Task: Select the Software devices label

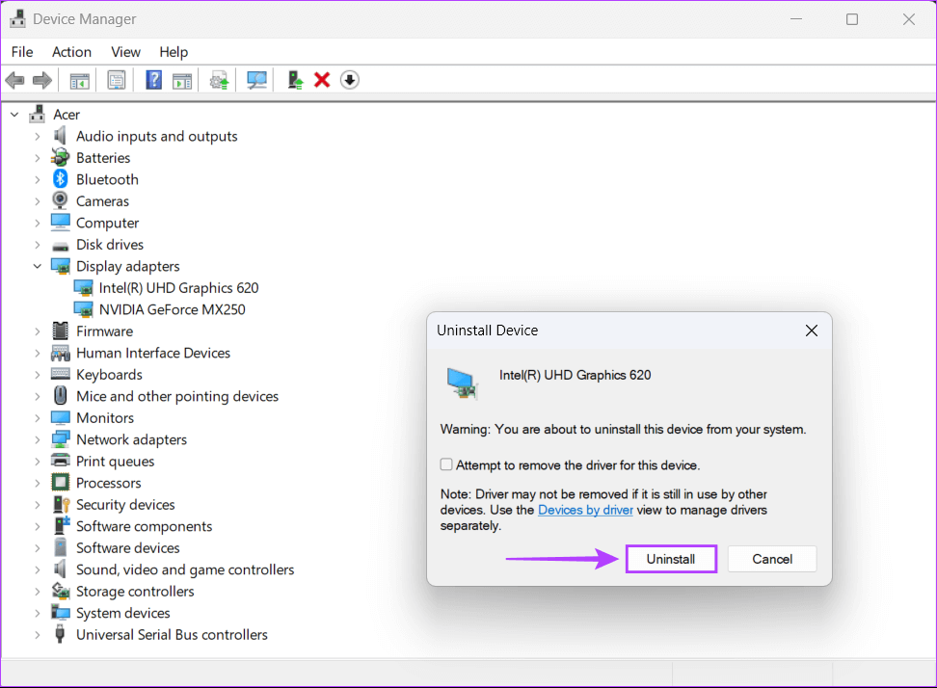Action: click(x=128, y=547)
